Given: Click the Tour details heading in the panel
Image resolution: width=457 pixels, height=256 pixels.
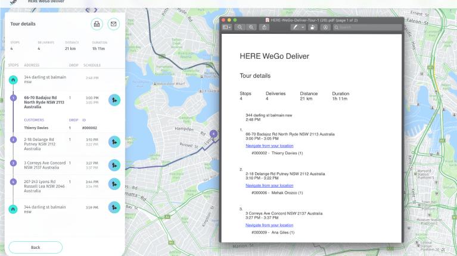Looking at the screenshot, I should [23, 24].
